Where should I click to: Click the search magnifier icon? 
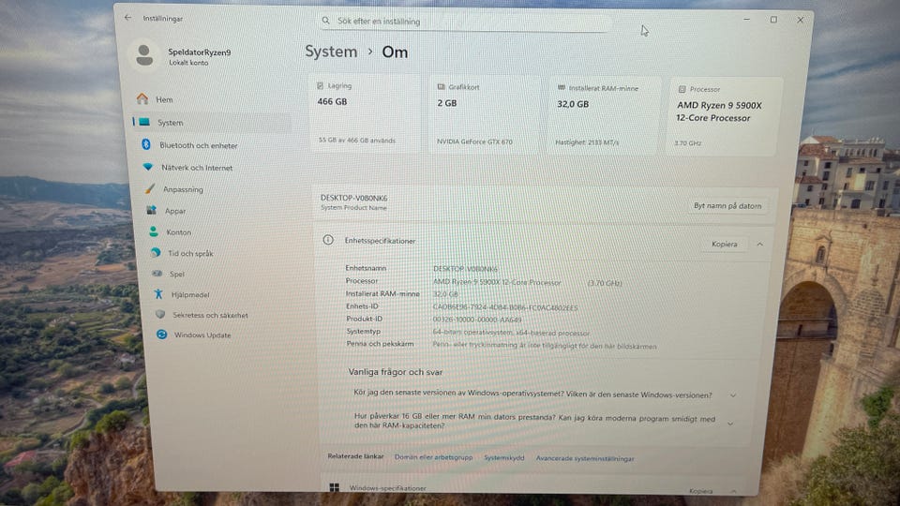click(x=325, y=21)
